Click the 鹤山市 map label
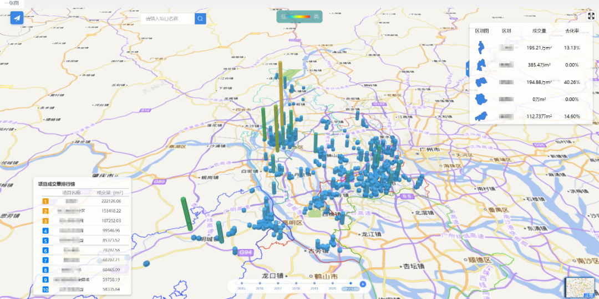This screenshot has width=599, height=299. 326,276
